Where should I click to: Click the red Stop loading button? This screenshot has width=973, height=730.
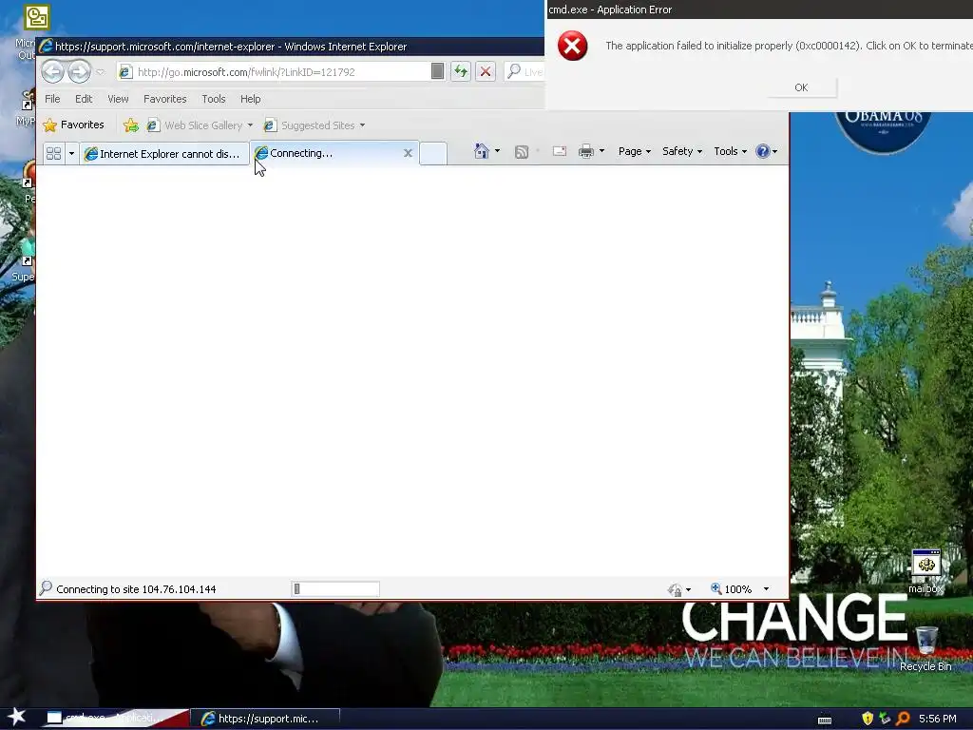coord(486,71)
